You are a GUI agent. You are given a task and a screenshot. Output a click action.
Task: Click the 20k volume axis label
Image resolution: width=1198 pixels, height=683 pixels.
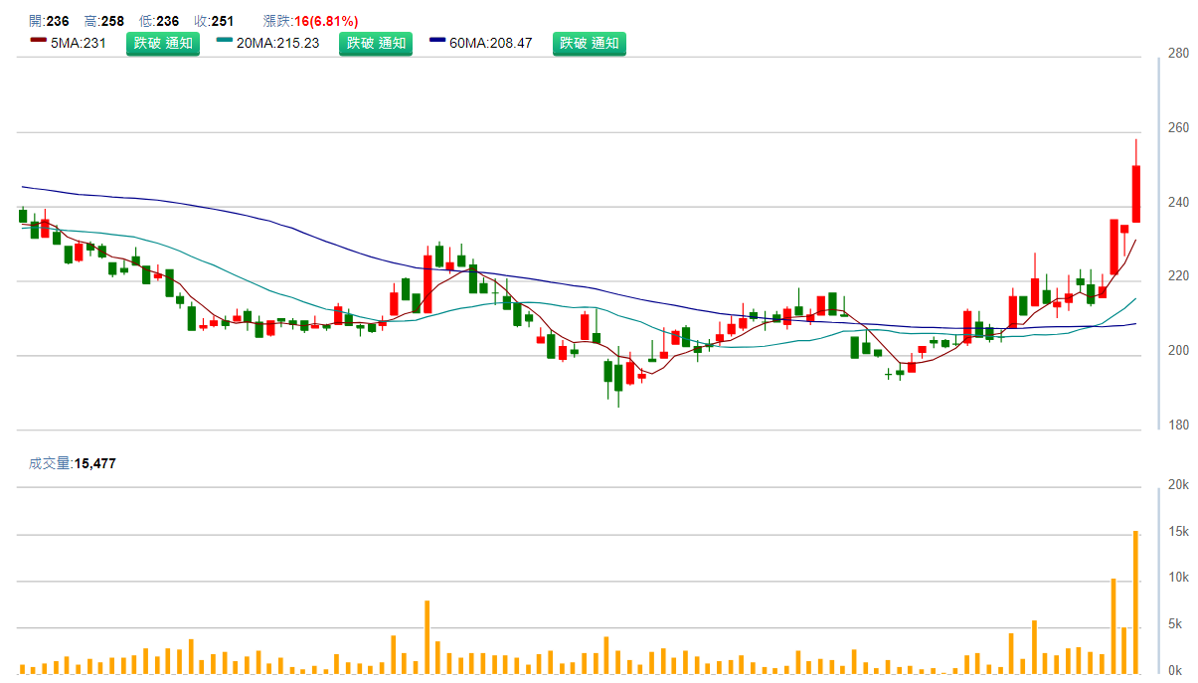[x=1178, y=485]
